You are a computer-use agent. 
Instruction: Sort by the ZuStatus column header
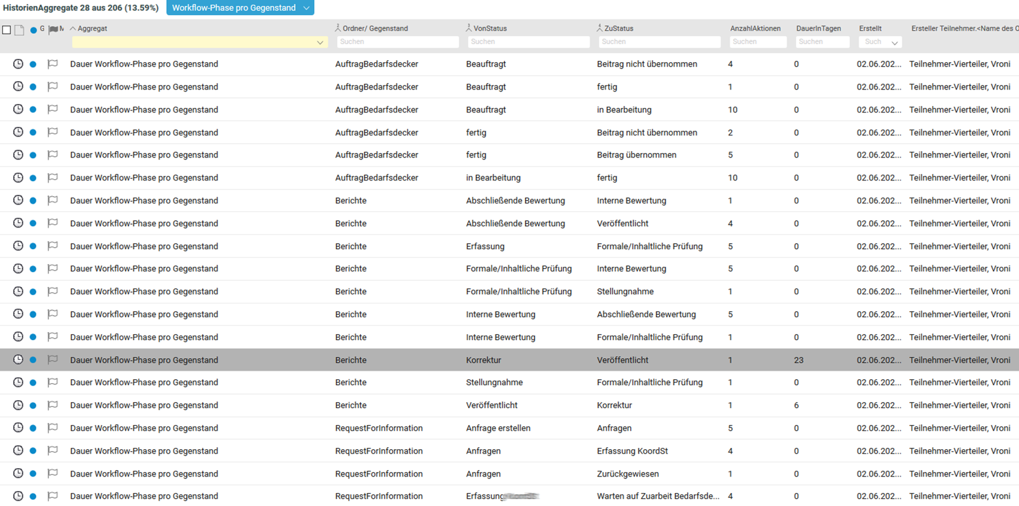(x=618, y=29)
